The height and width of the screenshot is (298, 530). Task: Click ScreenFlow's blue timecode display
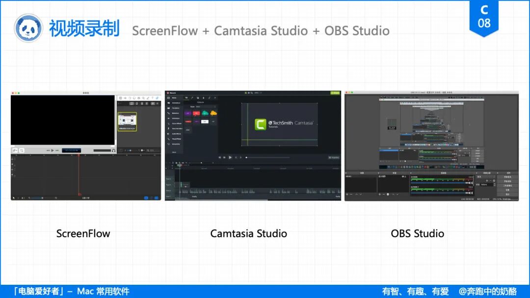click(71, 150)
